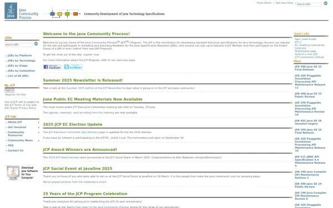The width and height of the screenshot is (333, 208).
Task: Expand the Community News submenu arrow
Action: coord(39,141)
